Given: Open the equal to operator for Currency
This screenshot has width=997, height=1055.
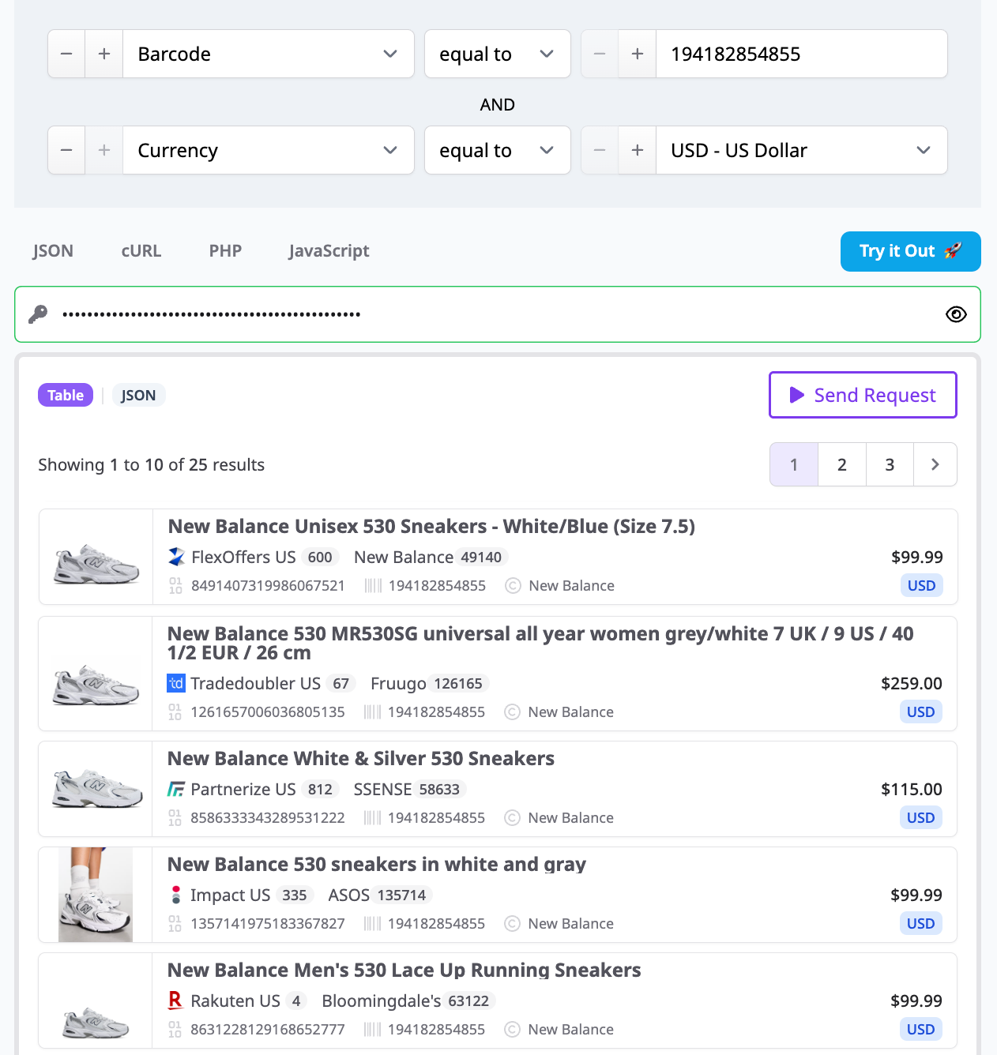Looking at the screenshot, I should (x=498, y=150).
